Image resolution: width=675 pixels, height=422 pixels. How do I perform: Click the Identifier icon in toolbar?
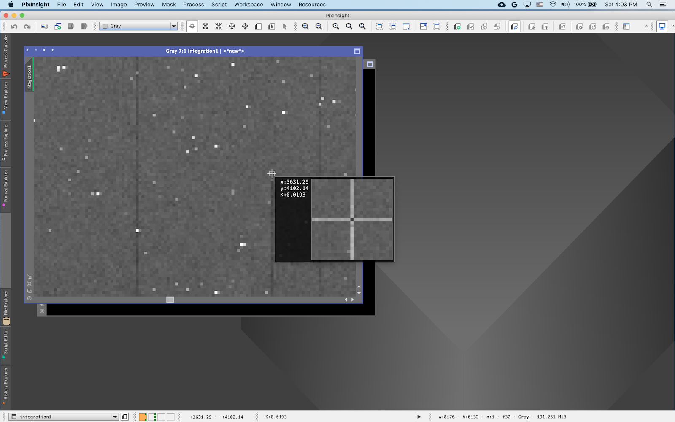click(44, 26)
